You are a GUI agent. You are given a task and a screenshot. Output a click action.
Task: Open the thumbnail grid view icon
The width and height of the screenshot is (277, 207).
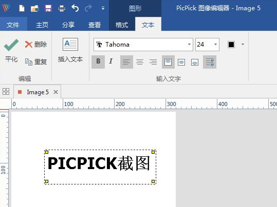tap(6, 91)
